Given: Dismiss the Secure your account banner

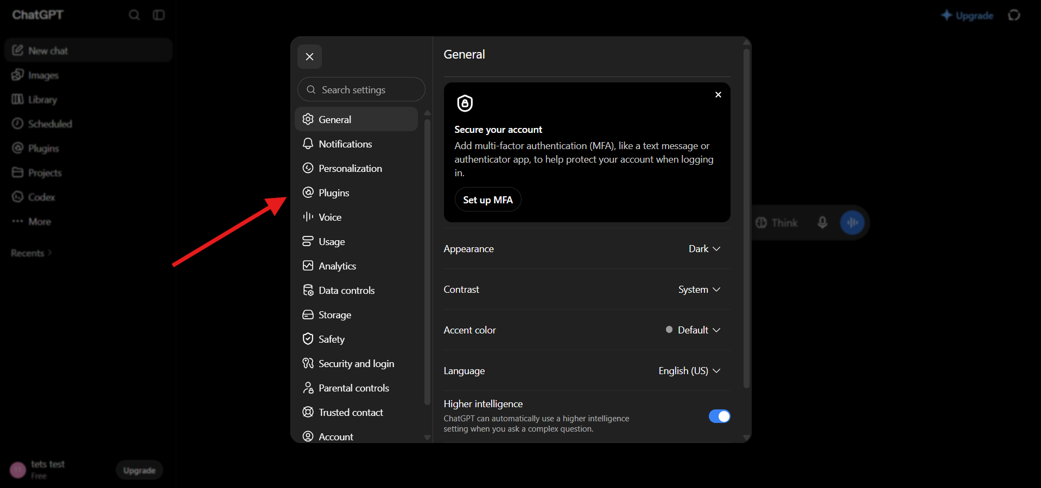Looking at the screenshot, I should click(x=718, y=94).
